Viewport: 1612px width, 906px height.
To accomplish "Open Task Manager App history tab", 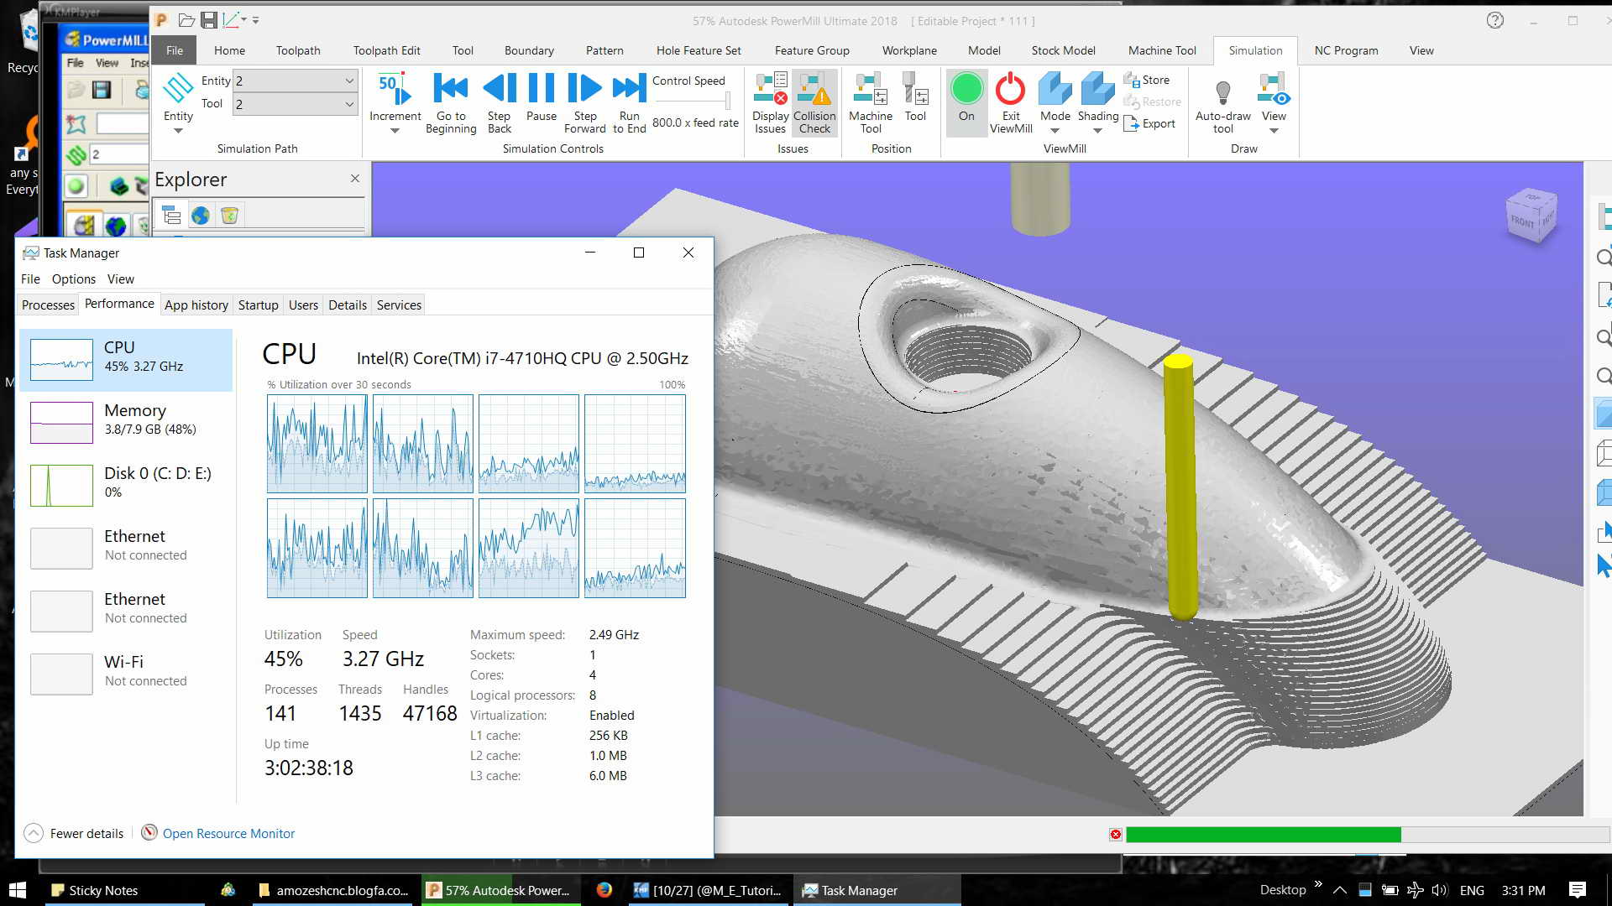I will tap(196, 305).
